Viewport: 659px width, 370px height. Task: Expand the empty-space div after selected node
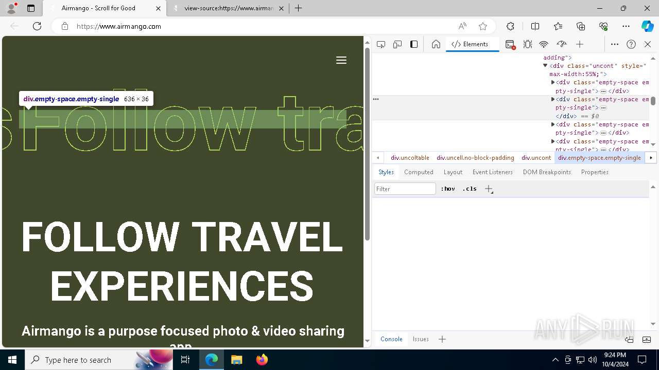[x=553, y=124]
